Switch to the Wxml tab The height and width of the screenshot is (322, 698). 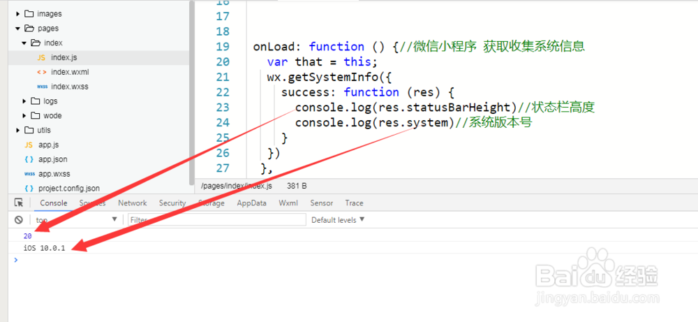288,203
